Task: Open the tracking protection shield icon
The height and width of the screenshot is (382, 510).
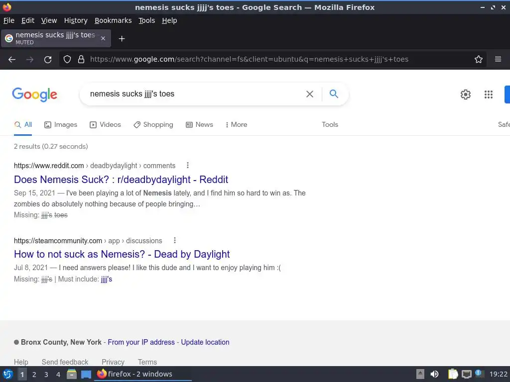Action: (x=67, y=60)
